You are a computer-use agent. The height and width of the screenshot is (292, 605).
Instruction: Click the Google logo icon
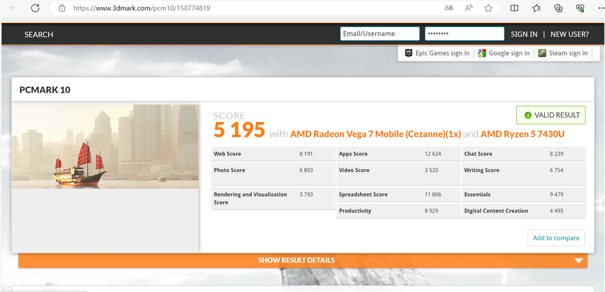tap(482, 53)
